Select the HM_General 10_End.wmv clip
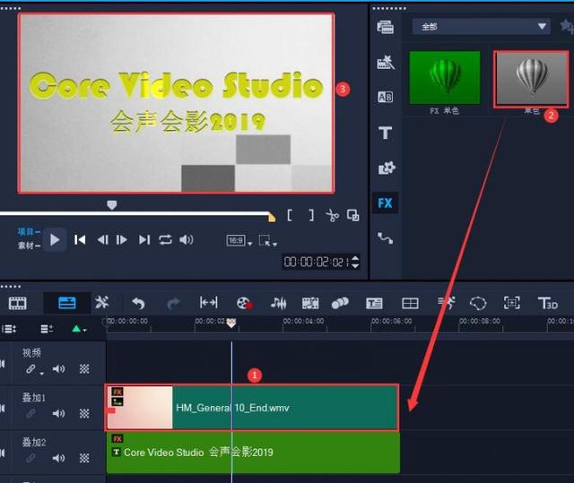The width and height of the screenshot is (574, 483). (x=252, y=408)
